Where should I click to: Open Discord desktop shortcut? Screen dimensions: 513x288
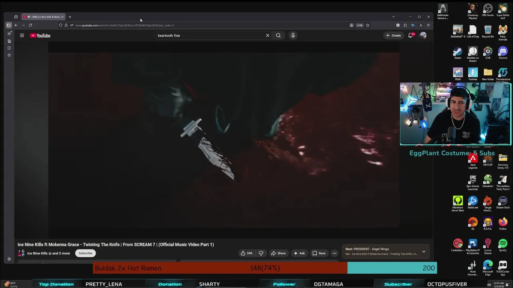(503, 53)
